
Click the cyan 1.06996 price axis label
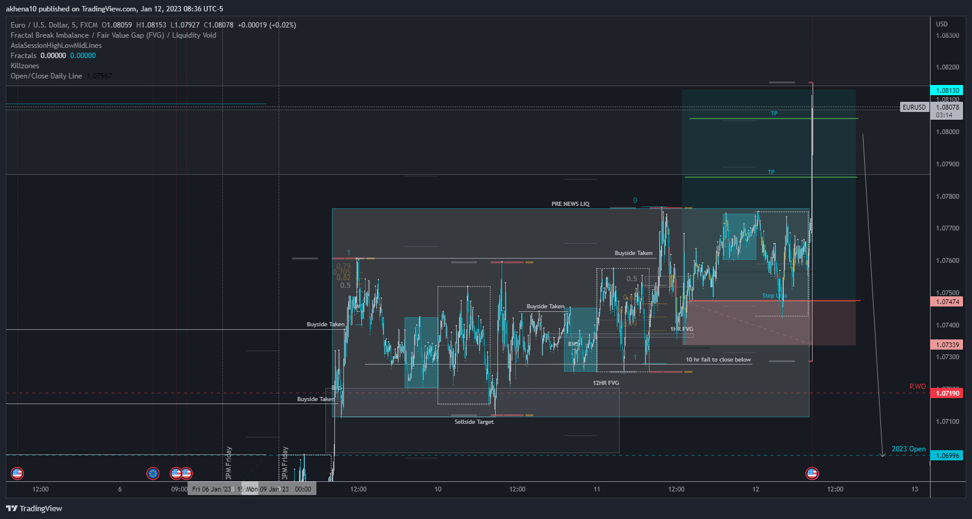pos(947,456)
